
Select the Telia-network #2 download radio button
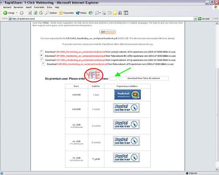pos(42,55)
